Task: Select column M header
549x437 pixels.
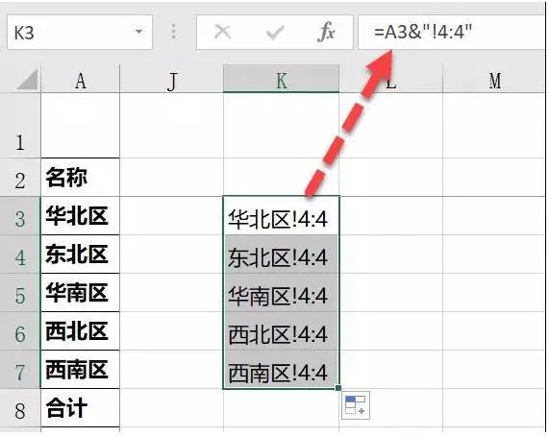Action: [x=493, y=79]
